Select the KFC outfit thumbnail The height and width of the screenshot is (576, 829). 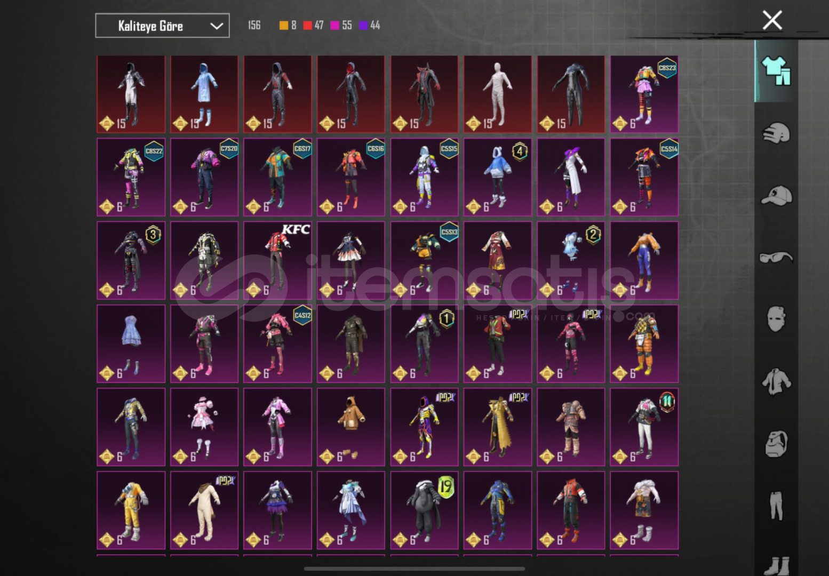coord(277,260)
